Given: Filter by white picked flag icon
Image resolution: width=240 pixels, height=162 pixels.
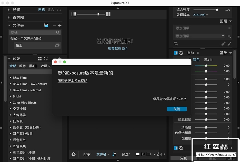Looking at the screenshot, I should click(137, 154).
